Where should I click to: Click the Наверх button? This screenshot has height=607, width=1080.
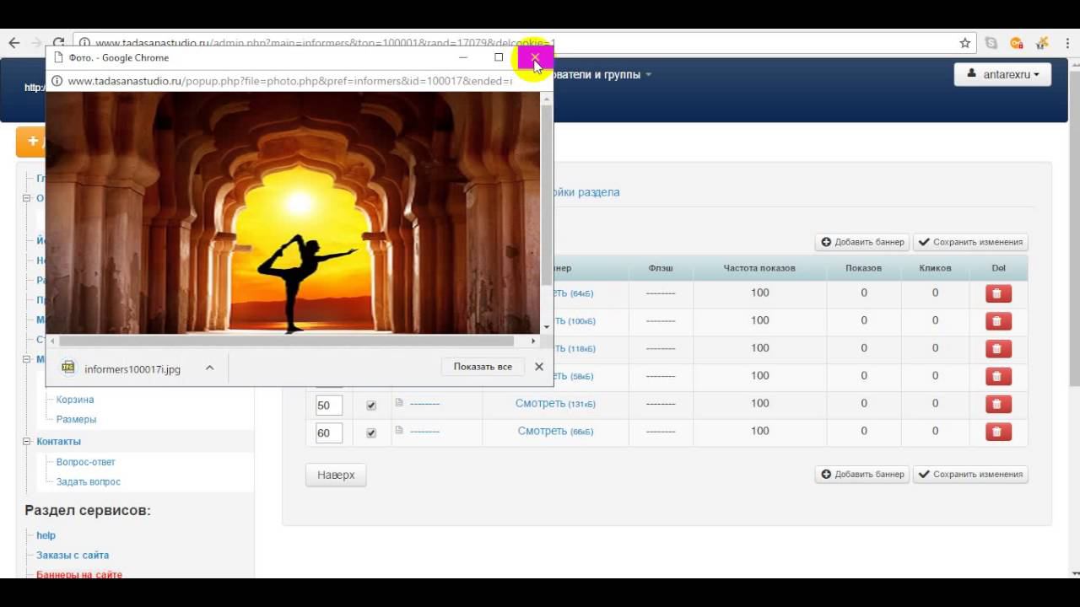click(336, 475)
